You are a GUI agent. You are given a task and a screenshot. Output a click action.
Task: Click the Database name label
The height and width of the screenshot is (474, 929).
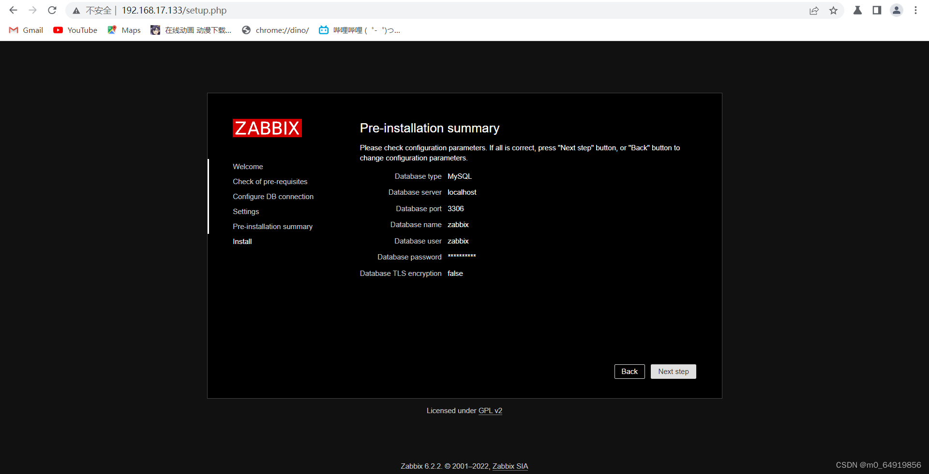click(x=416, y=225)
